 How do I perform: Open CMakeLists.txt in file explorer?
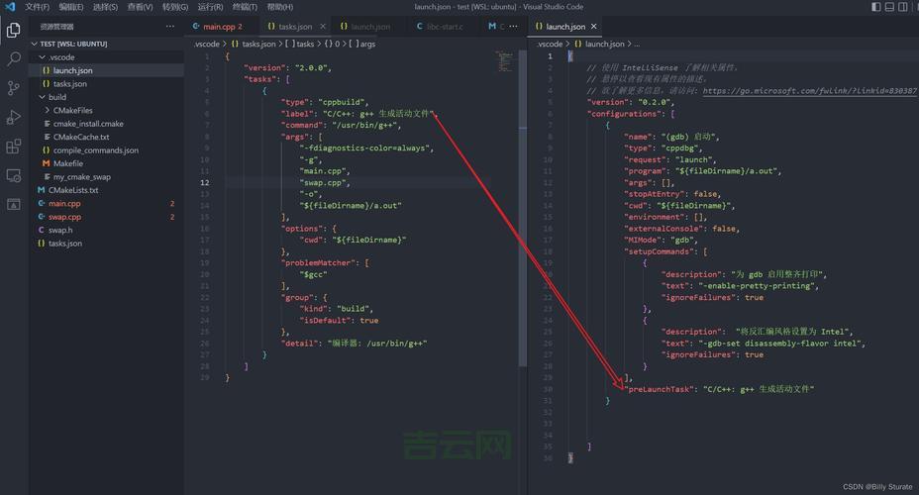point(73,190)
